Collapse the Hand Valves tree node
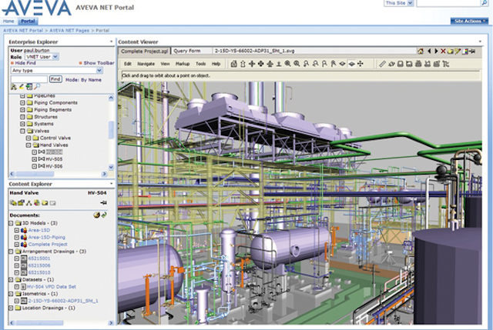493x330 pixels. pos(29,145)
